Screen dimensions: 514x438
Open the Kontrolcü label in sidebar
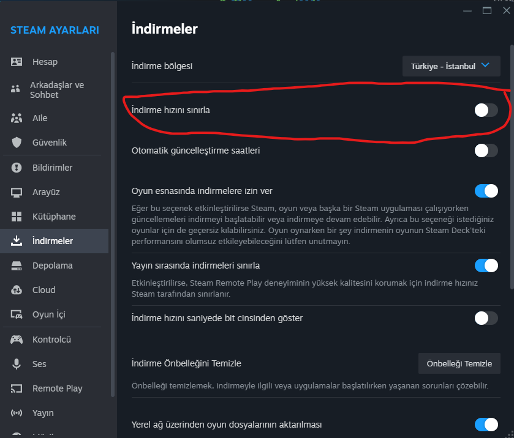pos(52,340)
